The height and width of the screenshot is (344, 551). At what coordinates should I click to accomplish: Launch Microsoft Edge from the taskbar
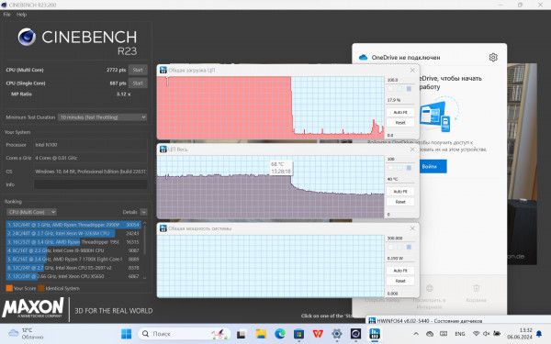point(280,334)
